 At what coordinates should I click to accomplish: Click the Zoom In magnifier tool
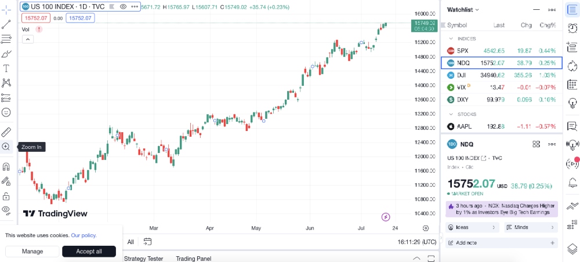click(x=6, y=147)
